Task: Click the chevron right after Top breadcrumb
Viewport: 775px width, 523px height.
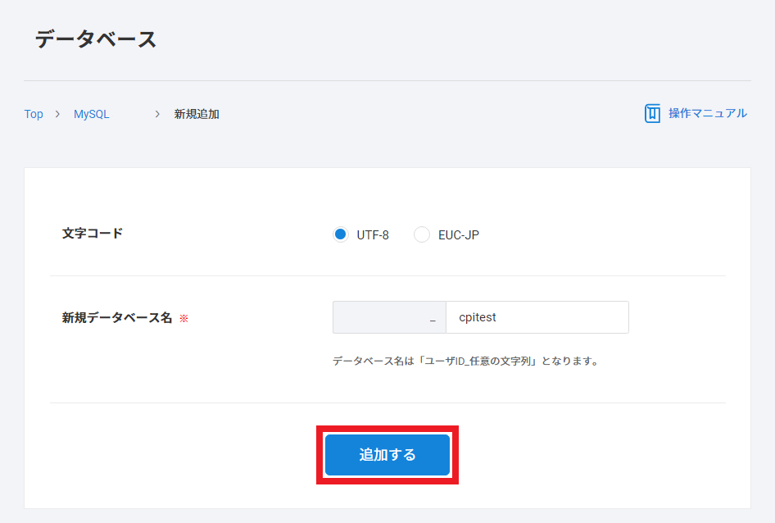Action: point(57,114)
